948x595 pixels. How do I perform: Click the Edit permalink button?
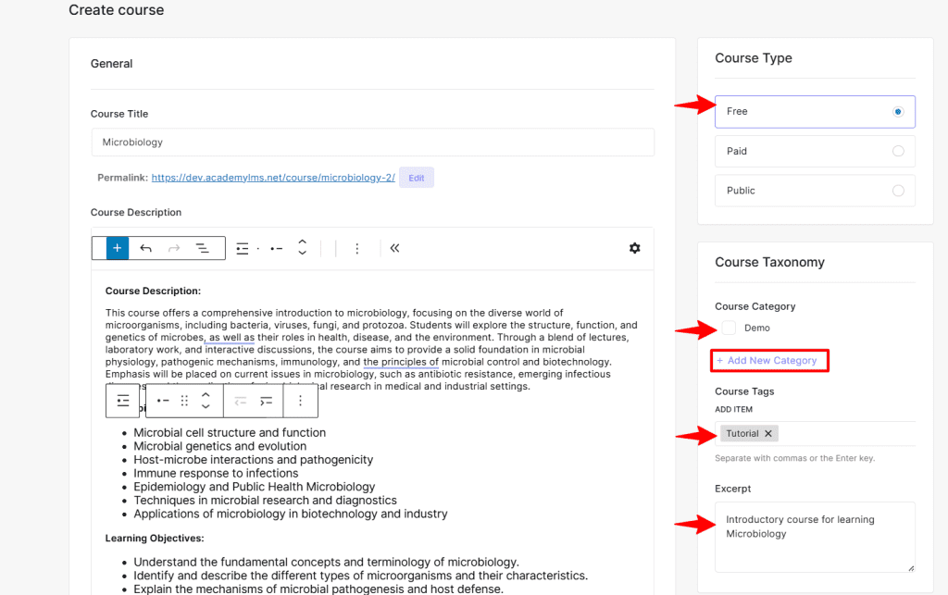point(417,178)
